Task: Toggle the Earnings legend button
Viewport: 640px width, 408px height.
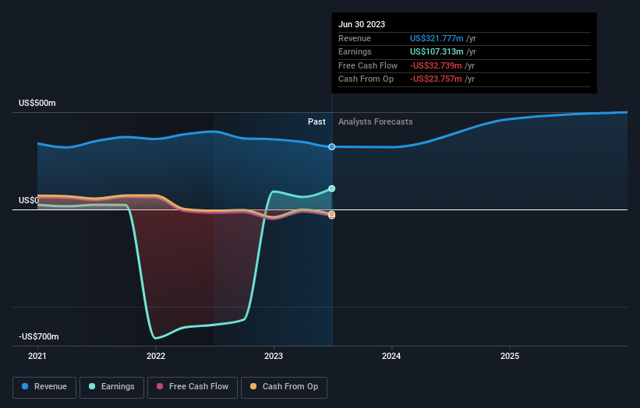Action: 111,387
